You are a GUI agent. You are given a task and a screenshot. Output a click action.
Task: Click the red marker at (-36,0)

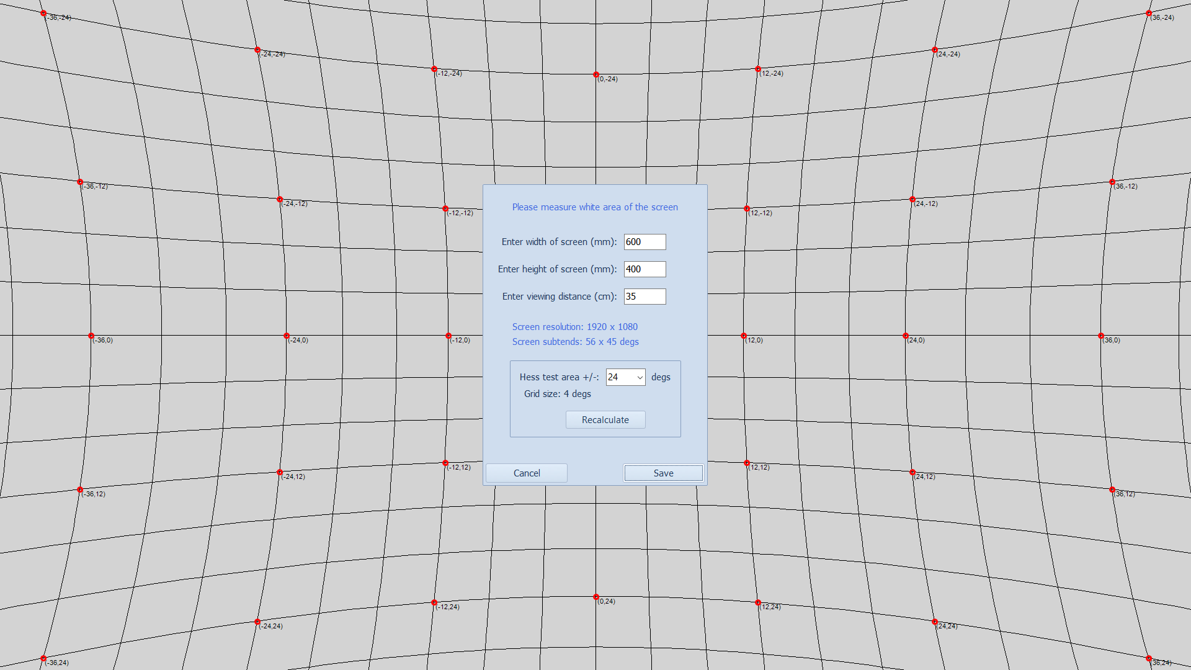click(x=91, y=336)
